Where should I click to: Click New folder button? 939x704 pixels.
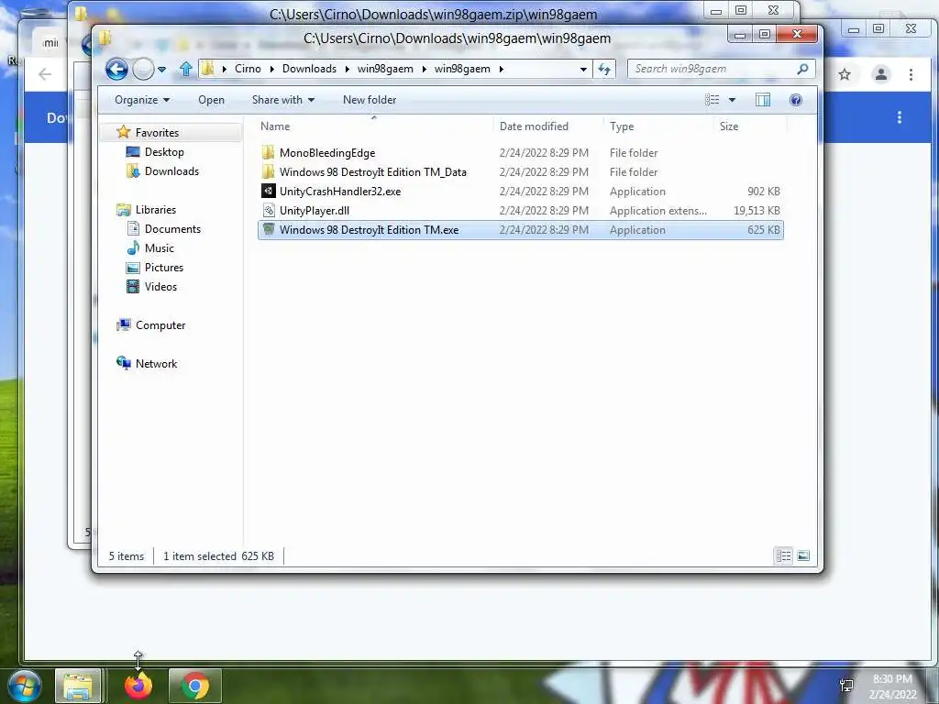(370, 100)
